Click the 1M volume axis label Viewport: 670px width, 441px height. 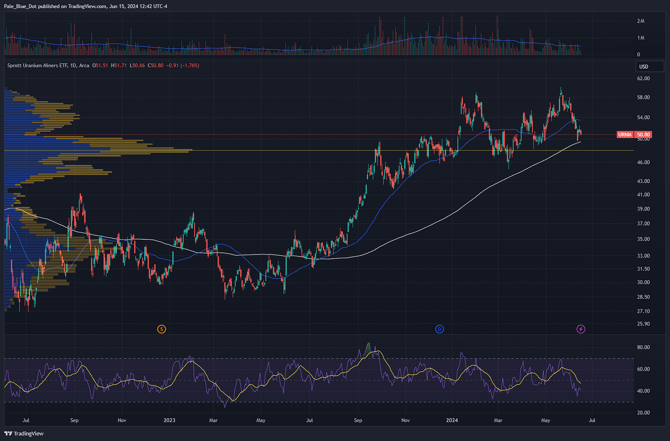pos(641,38)
